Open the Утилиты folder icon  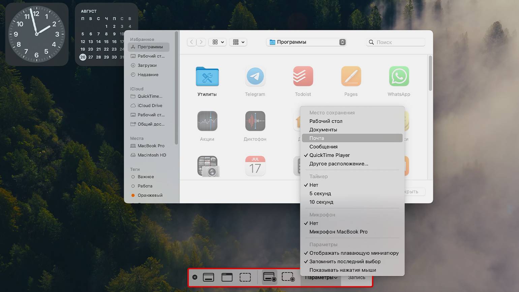tap(207, 77)
